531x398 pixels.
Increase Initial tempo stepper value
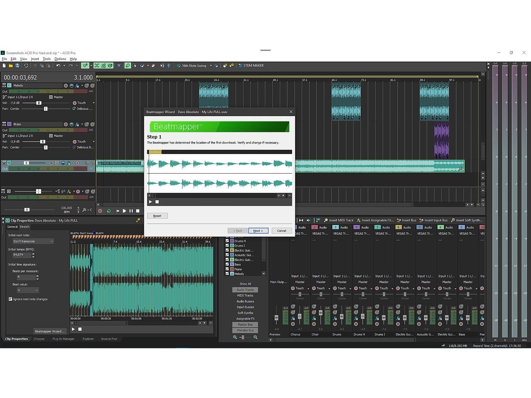pos(33,253)
